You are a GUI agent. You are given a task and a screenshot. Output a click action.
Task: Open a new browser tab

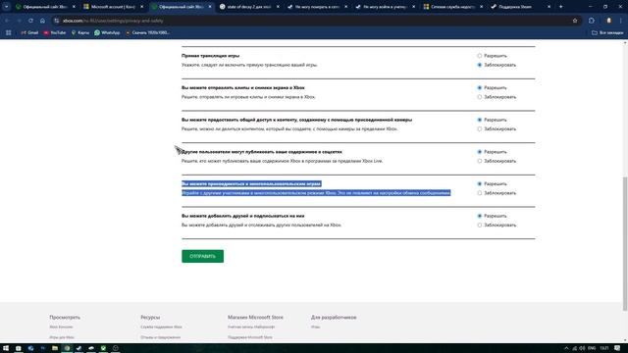click(x=560, y=7)
